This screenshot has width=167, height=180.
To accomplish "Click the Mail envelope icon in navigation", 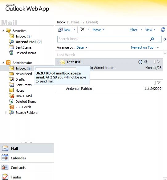I will pos(5,148).
